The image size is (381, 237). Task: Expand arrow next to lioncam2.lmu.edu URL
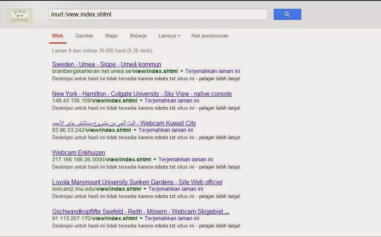[x=145, y=189]
